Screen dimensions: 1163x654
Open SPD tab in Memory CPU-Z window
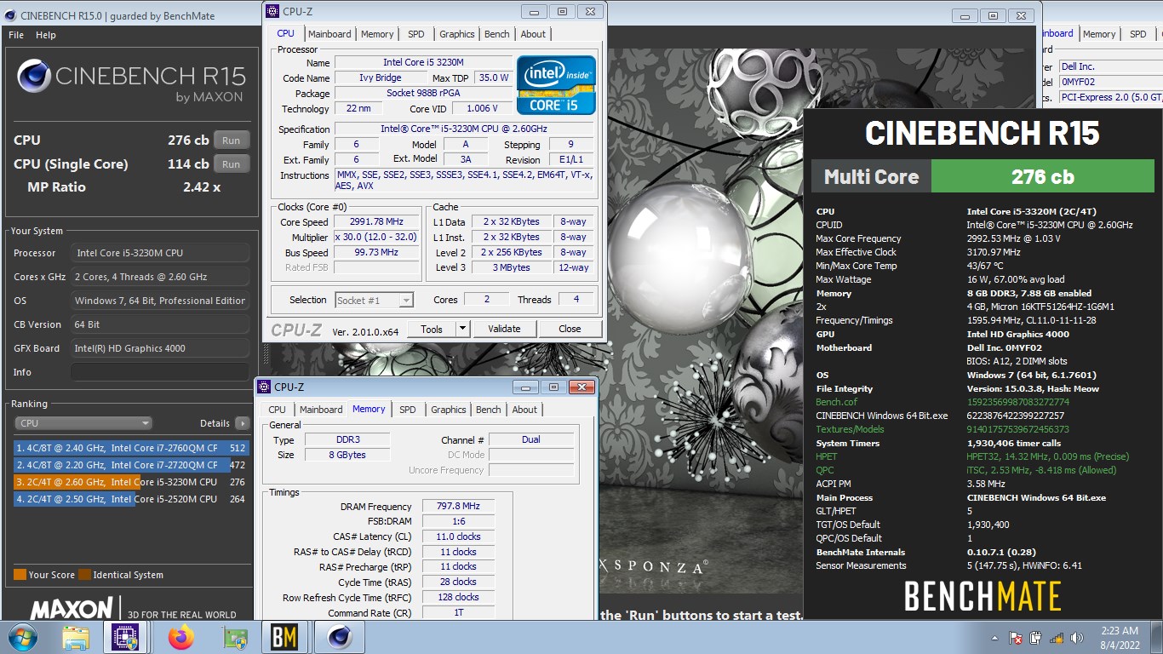(x=408, y=410)
